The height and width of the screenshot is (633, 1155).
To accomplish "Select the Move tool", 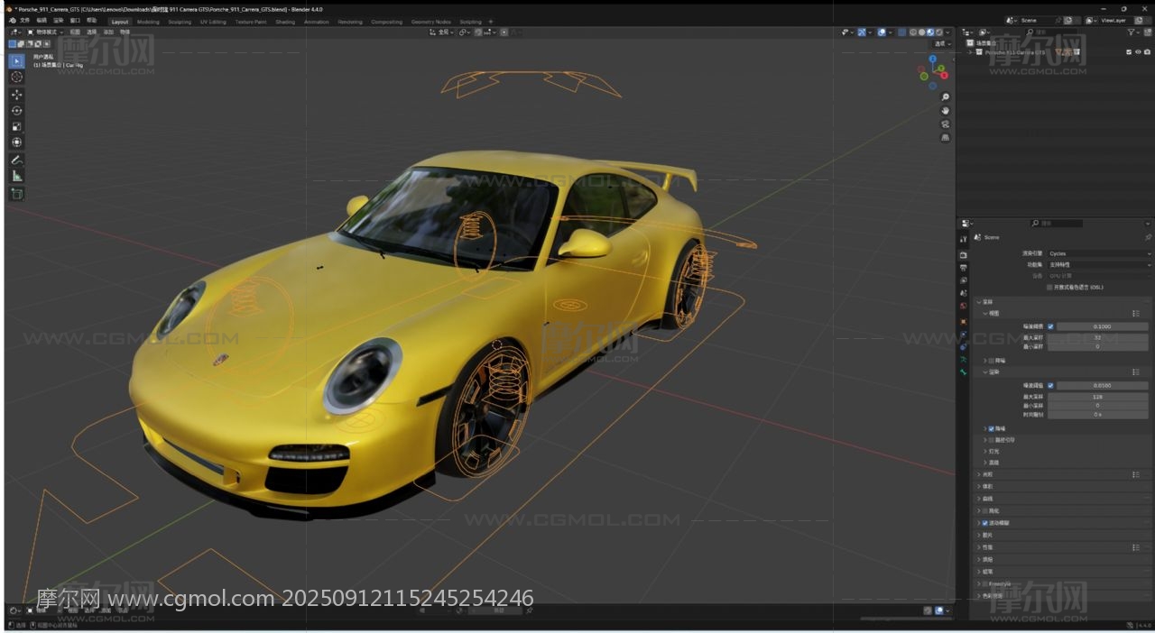I will (x=16, y=95).
